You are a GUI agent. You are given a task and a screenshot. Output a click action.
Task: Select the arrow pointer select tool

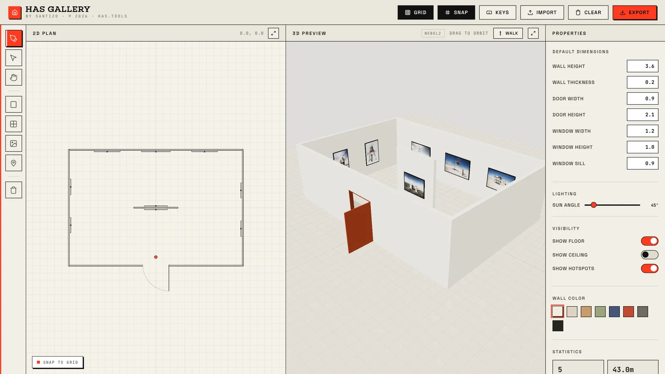[x=14, y=58]
